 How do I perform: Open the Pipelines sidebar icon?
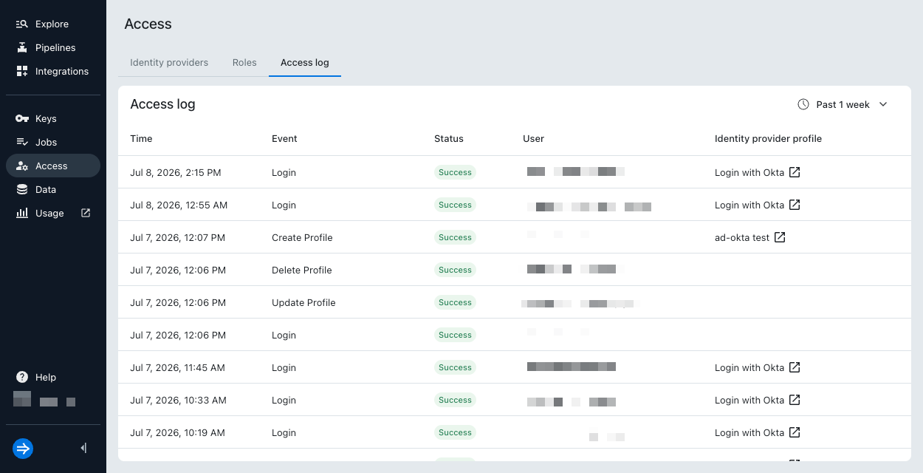pyautogui.click(x=22, y=47)
